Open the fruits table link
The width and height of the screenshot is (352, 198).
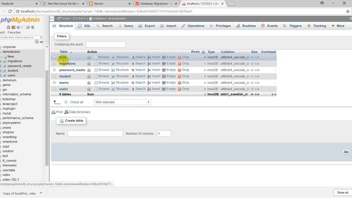coord(63,57)
